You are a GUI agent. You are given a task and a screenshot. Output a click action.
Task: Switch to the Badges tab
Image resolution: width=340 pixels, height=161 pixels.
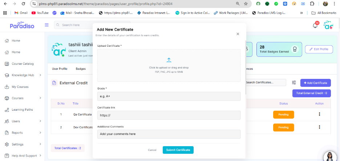pyautogui.click(x=81, y=69)
